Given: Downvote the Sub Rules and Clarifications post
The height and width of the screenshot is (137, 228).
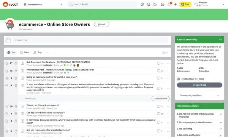Looking at the screenshot, I should pos(16,63).
